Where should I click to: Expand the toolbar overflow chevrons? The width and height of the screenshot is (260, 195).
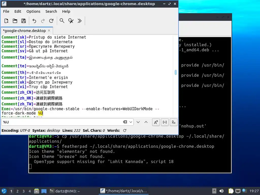79,21
